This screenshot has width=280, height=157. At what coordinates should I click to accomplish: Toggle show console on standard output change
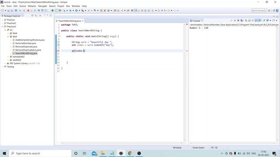coord(256,20)
